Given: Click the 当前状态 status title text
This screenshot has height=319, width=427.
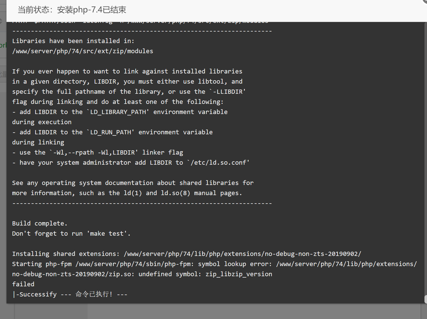Looking at the screenshot, I should (72, 10).
